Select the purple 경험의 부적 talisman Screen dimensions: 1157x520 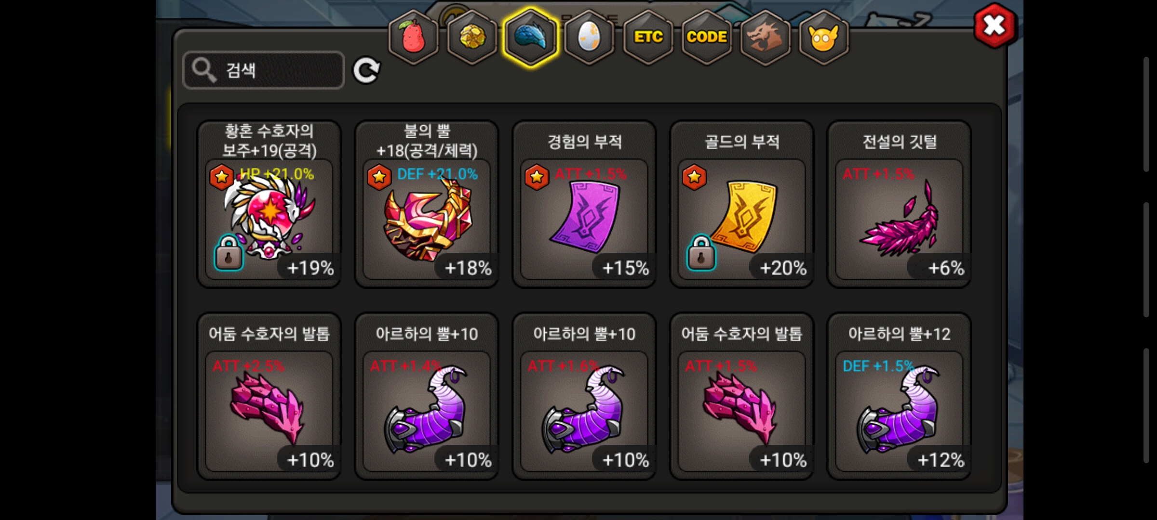[584, 204]
